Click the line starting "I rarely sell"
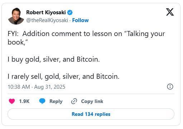183x129 pixels. [63, 76]
